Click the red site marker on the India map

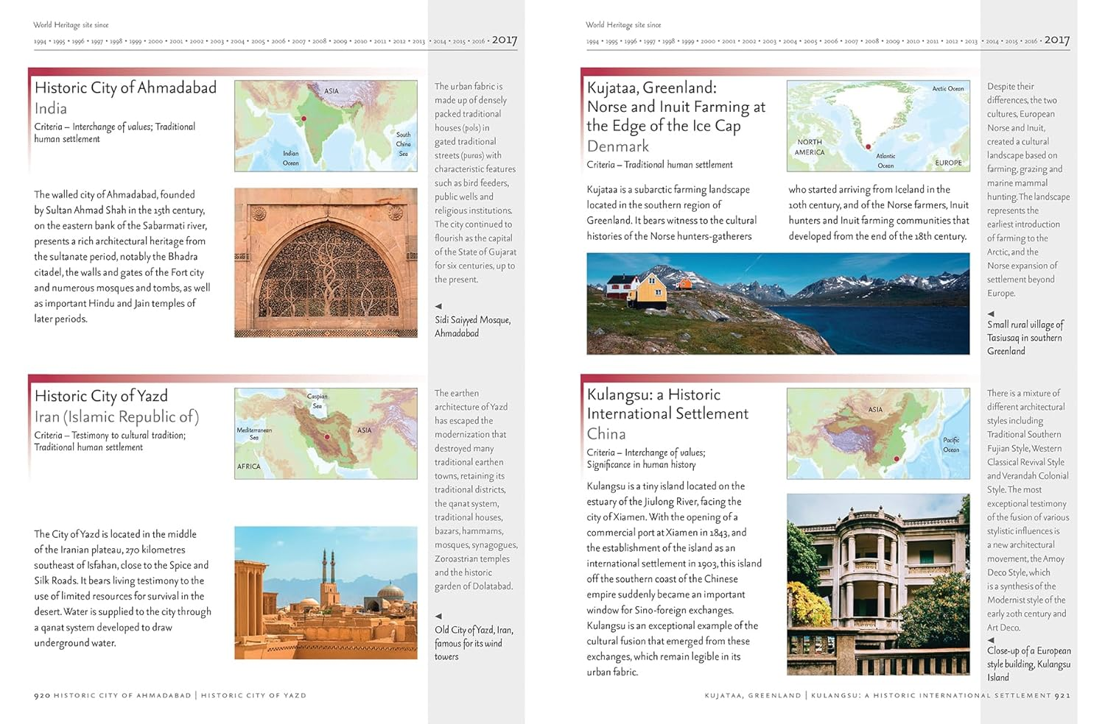tap(304, 118)
